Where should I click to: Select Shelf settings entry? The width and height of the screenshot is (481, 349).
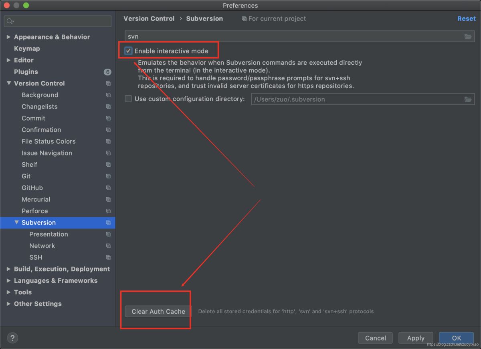(29, 165)
